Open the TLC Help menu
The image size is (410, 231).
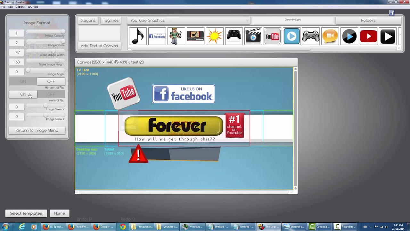point(33,7)
